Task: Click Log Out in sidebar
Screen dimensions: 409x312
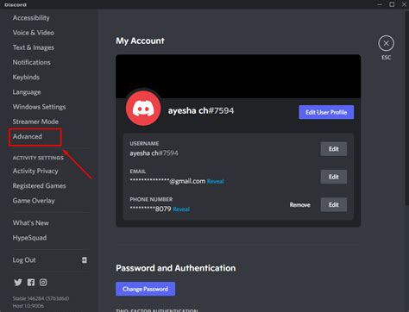Action: (24, 260)
